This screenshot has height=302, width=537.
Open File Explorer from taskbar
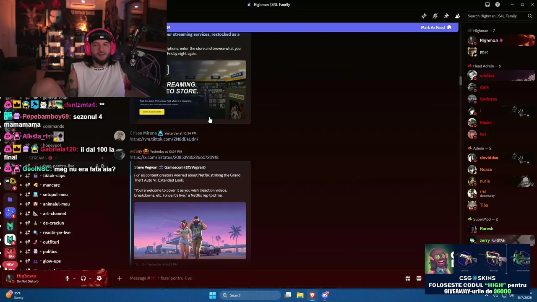tap(300, 295)
